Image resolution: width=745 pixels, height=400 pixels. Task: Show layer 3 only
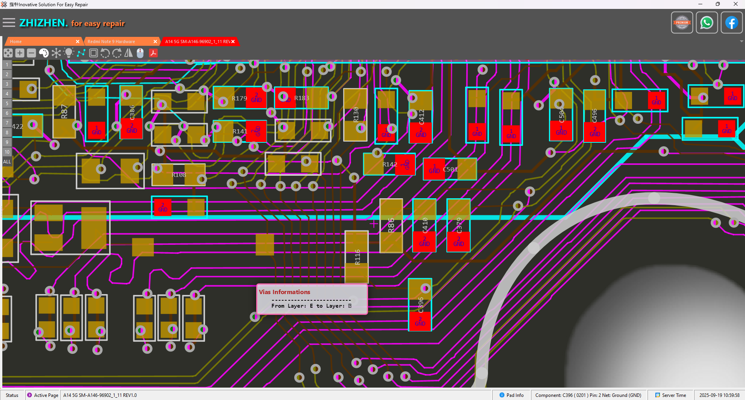pyautogui.click(x=7, y=84)
